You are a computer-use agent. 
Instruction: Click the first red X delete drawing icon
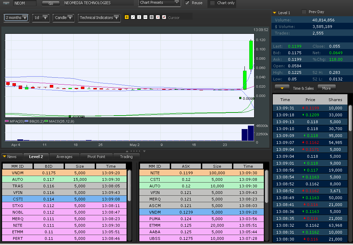point(158,17)
